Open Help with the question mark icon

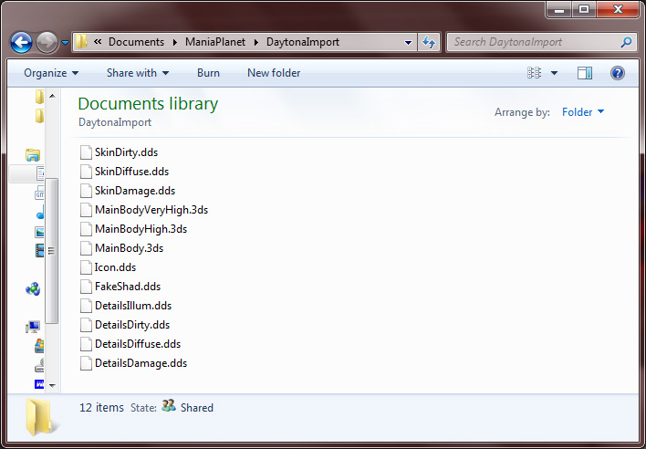tap(617, 73)
